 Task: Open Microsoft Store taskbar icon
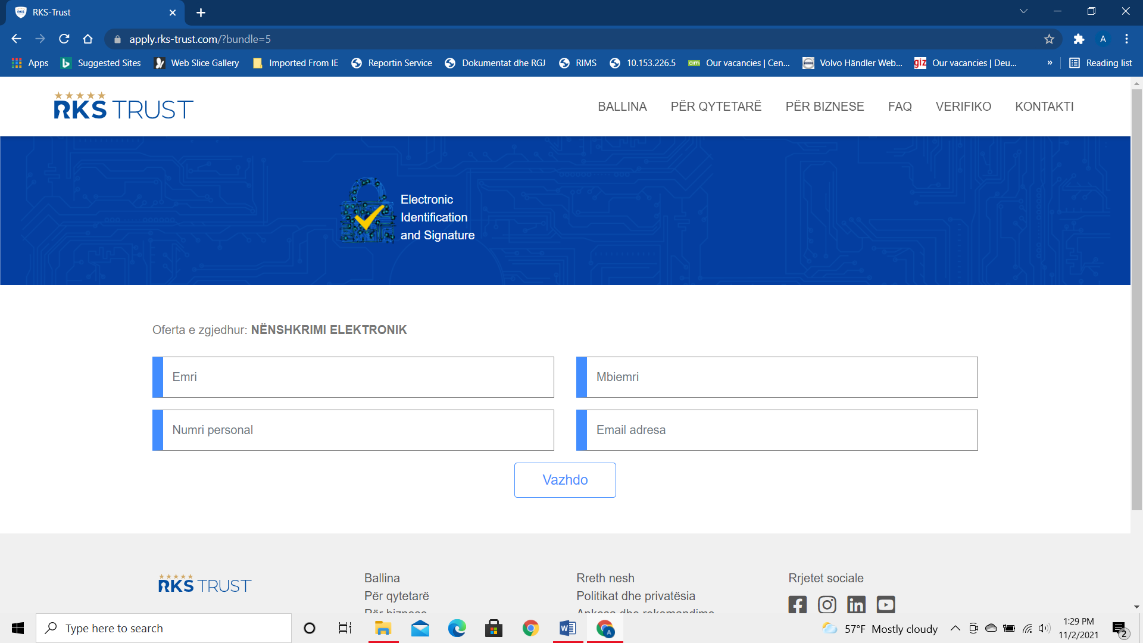(x=494, y=628)
